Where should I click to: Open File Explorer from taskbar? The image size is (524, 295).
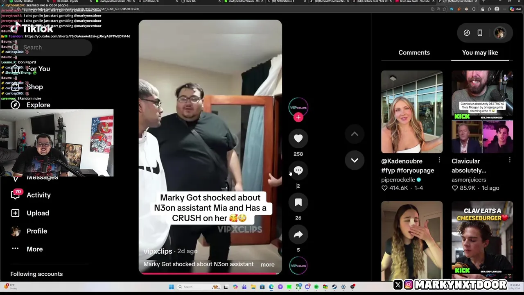pos(253,287)
